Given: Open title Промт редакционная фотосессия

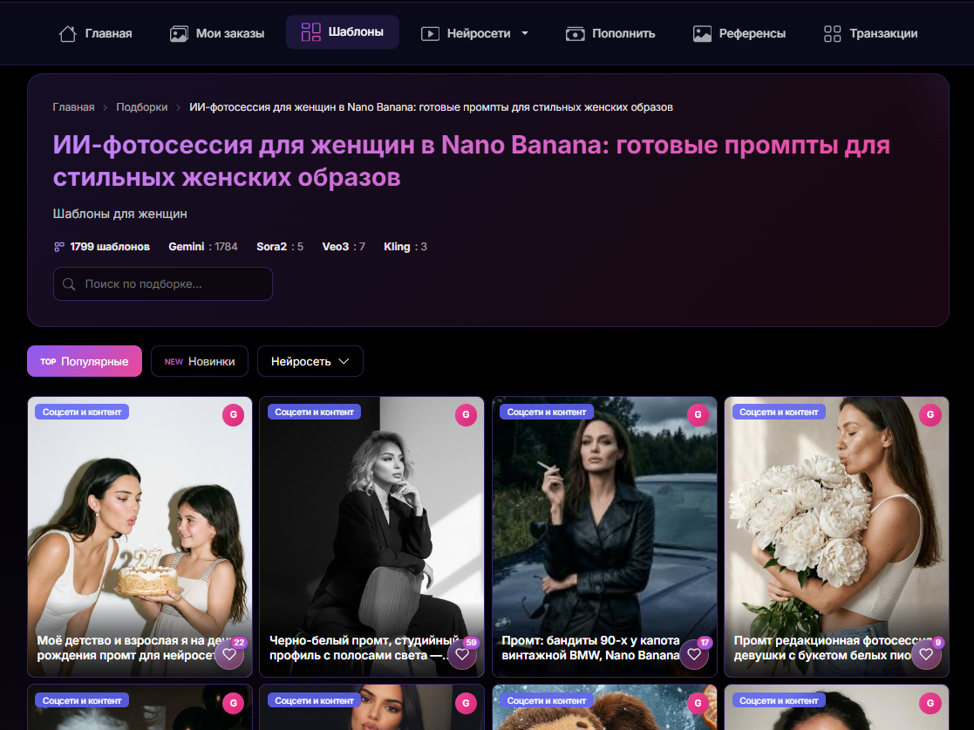Looking at the screenshot, I should click(823, 647).
